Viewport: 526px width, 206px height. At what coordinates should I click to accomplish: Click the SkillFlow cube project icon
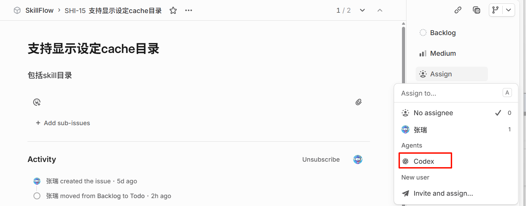click(x=17, y=11)
